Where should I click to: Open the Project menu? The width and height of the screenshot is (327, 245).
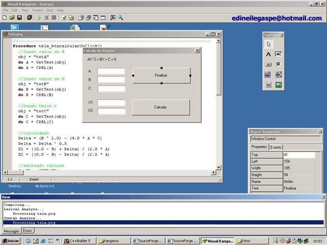pyautogui.click(x=37, y=10)
